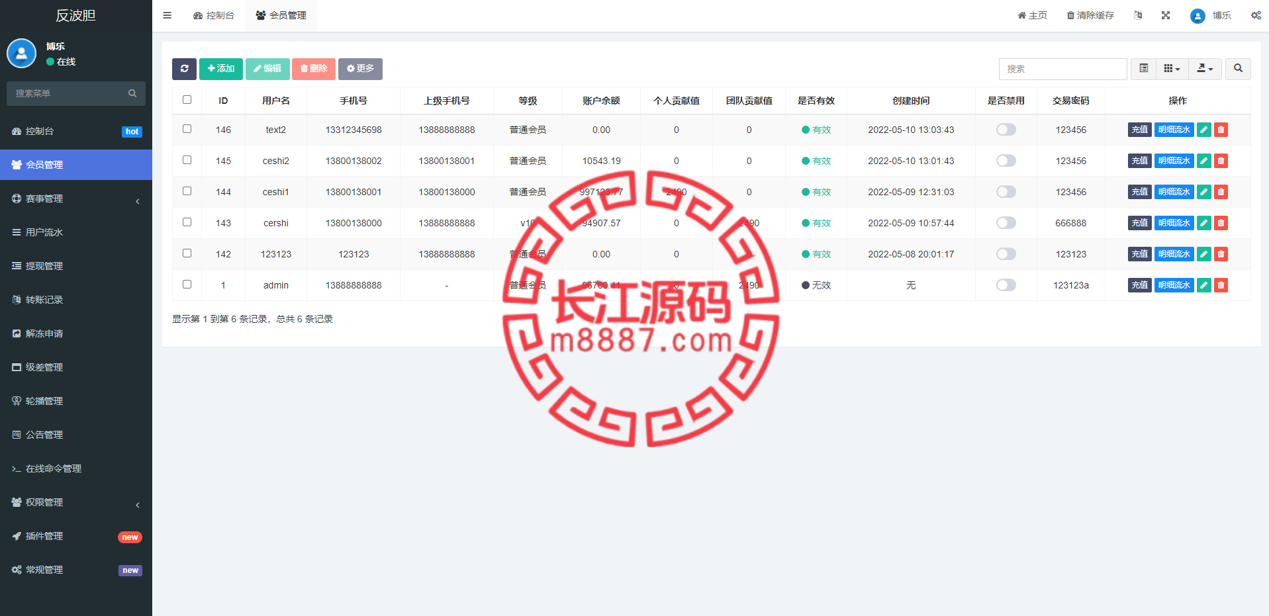
Task: Click edit pencil icon for user cershi
Action: [1204, 223]
